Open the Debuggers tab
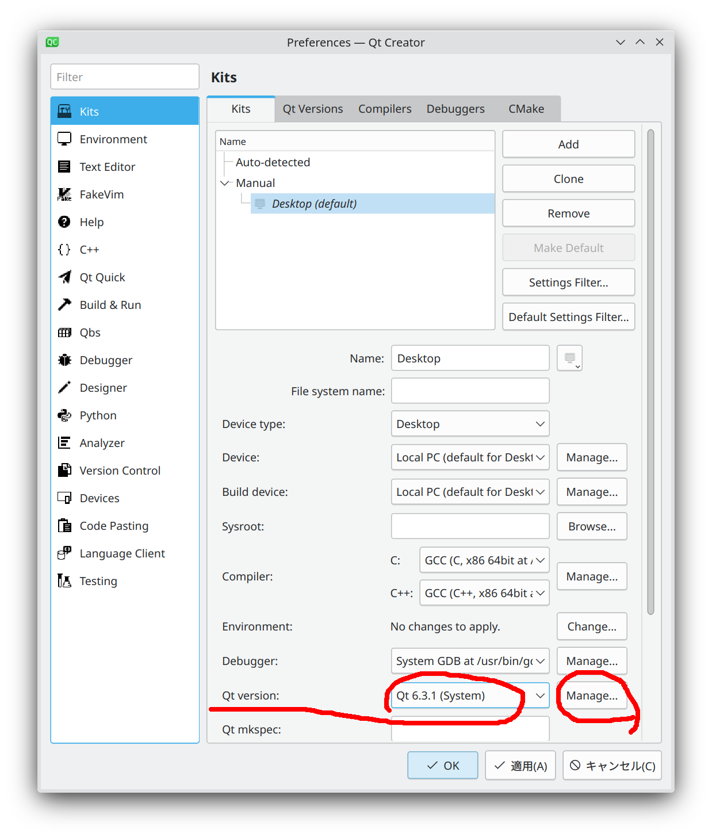 (x=455, y=109)
